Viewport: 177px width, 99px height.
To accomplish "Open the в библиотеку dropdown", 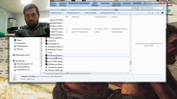I will 56,13.
